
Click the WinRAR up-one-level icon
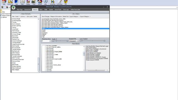point(2,7)
